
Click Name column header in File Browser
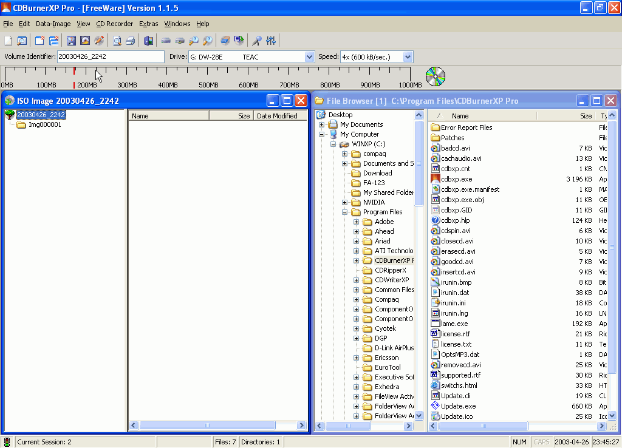pyautogui.click(x=483, y=116)
